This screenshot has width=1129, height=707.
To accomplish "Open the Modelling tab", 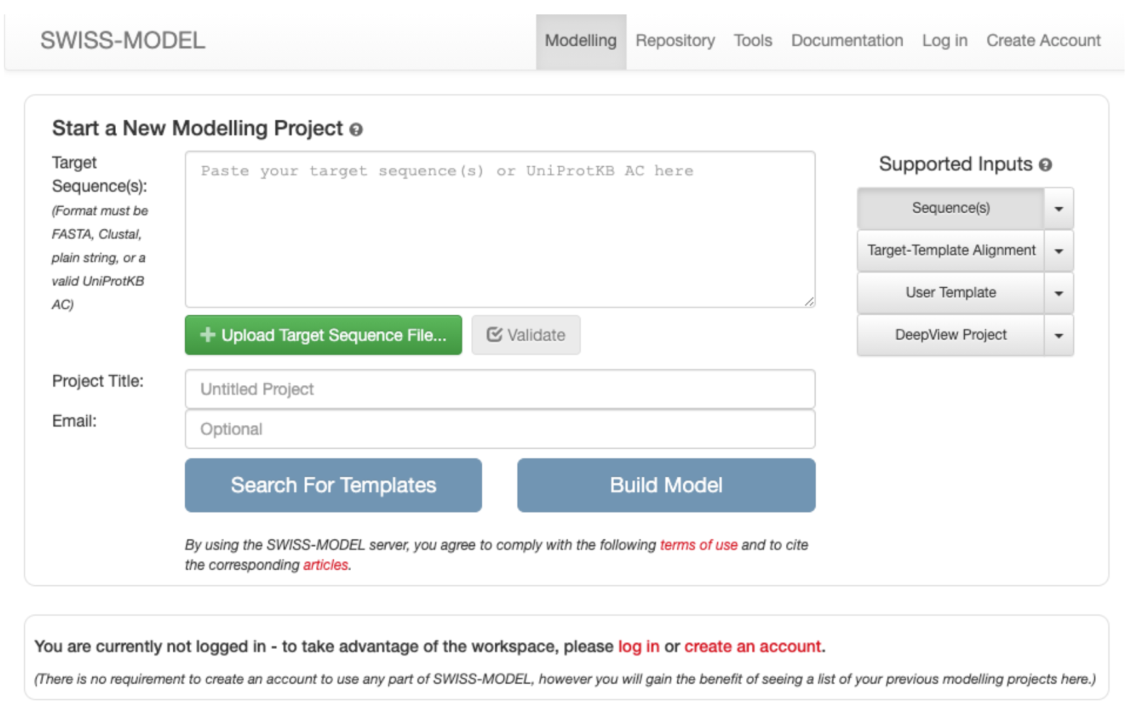I will click(x=581, y=41).
